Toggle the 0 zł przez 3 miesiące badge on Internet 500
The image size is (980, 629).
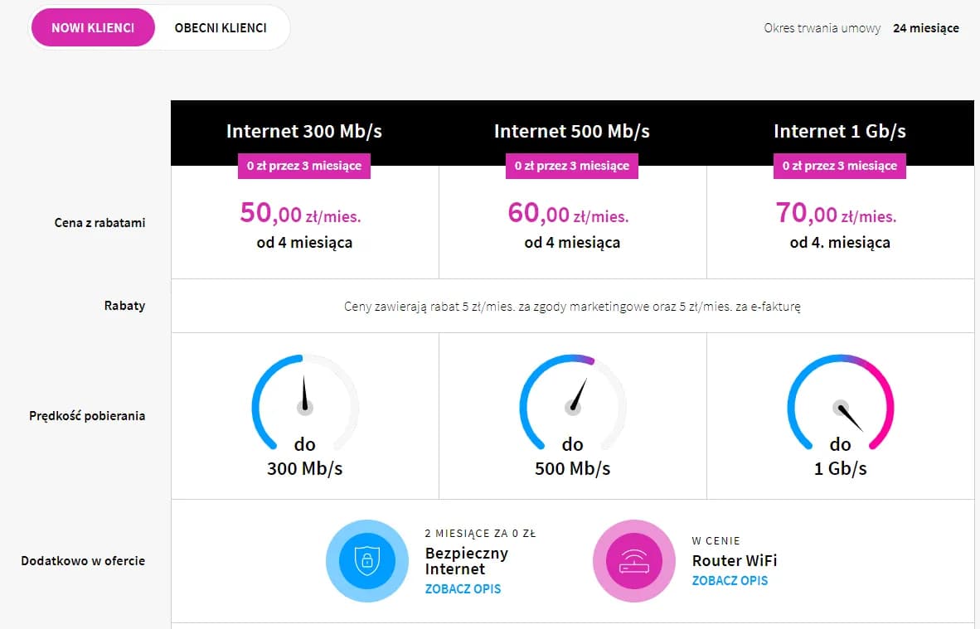click(x=572, y=166)
